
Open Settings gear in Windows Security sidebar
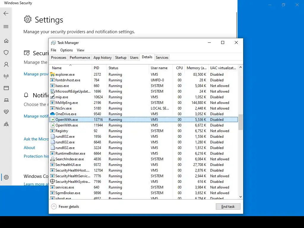coord(6,177)
